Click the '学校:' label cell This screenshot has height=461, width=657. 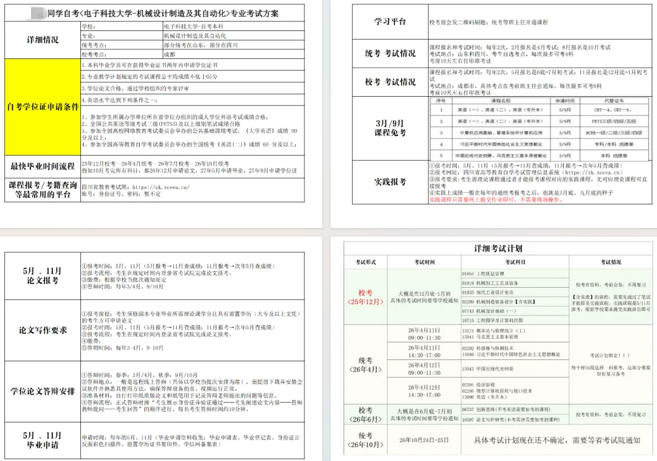122,26
